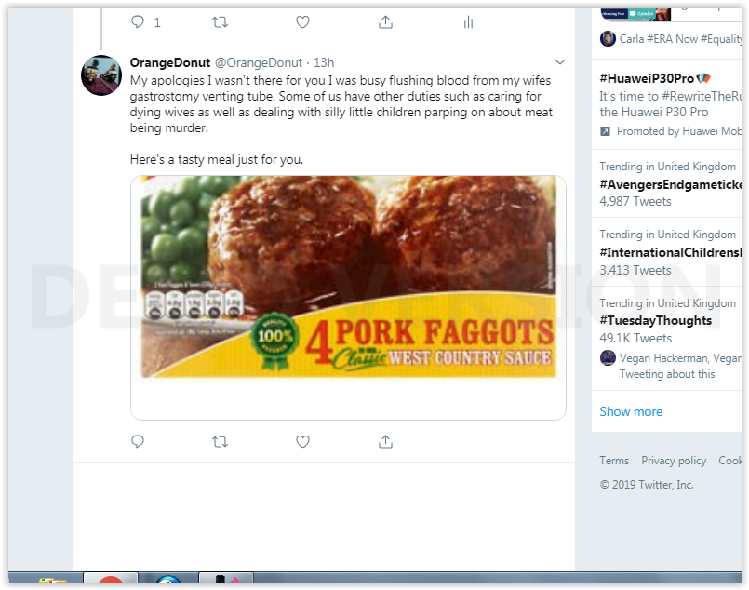Retweet OrangeDonut's apology tweet
This screenshot has width=749, height=590.
coord(221,21)
